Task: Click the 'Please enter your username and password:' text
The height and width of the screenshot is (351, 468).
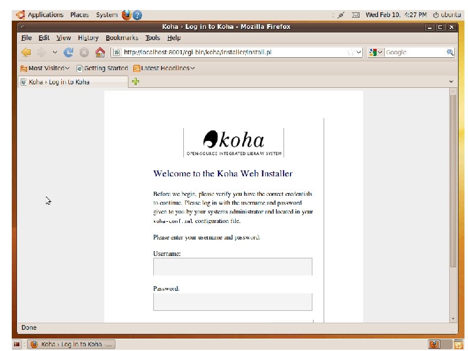Action: pos(207,238)
